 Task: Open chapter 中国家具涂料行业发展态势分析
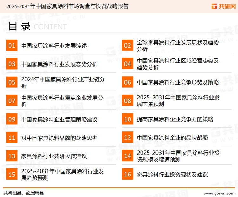click(59, 64)
